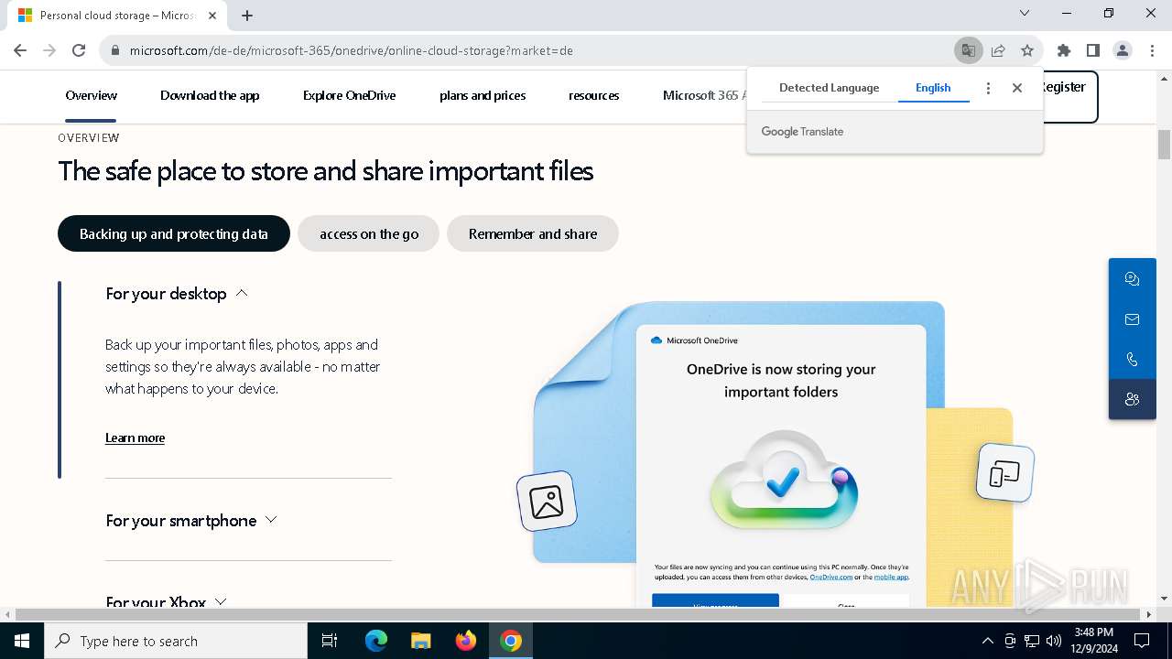Select Detected Language tab in translate popup

tap(829, 88)
